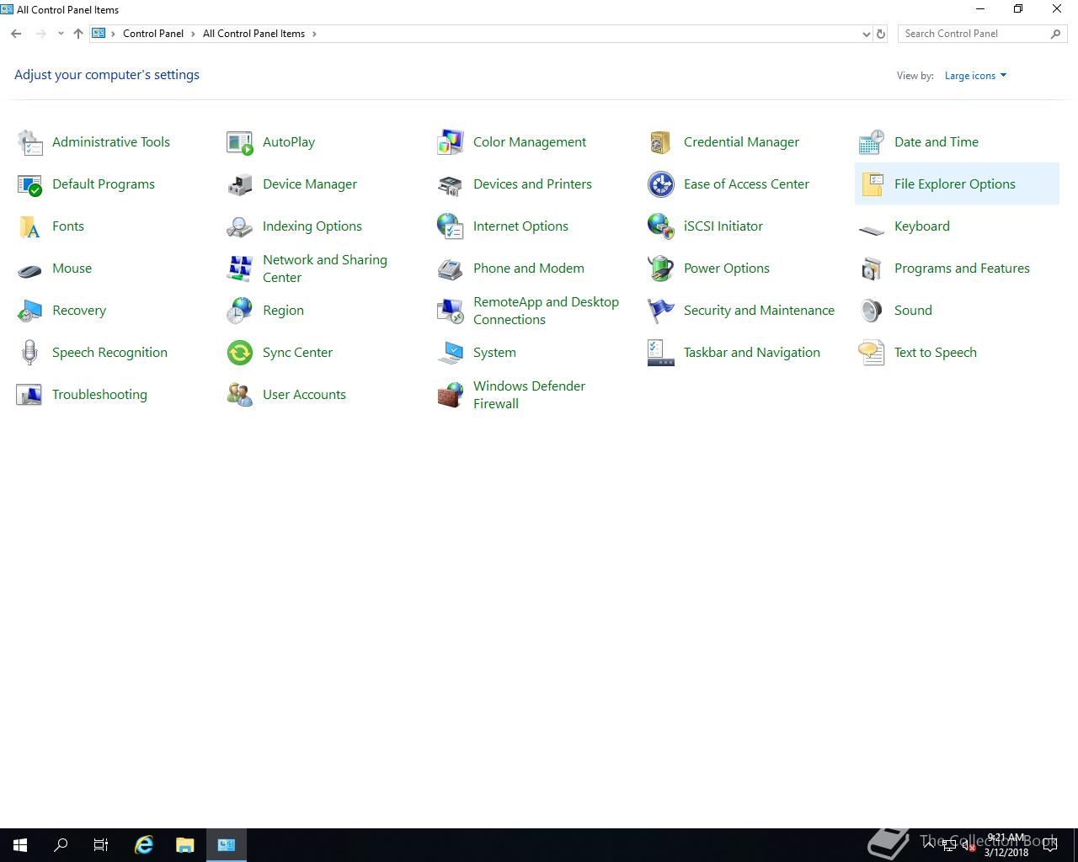The height and width of the screenshot is (862, 1078).
Task: Open the Sync Center icon
Action: tap(240, 353)
